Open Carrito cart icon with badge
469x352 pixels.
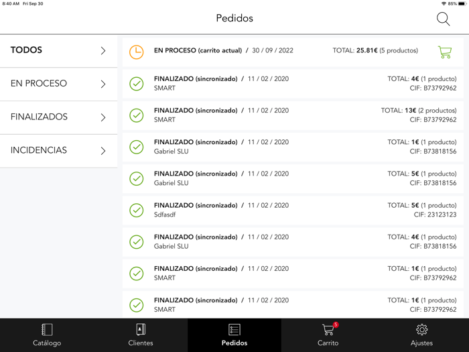point(328,330)
